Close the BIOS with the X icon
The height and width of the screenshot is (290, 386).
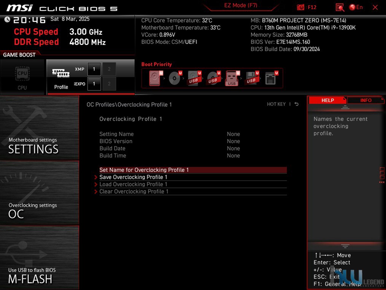(x=375, y=7)
